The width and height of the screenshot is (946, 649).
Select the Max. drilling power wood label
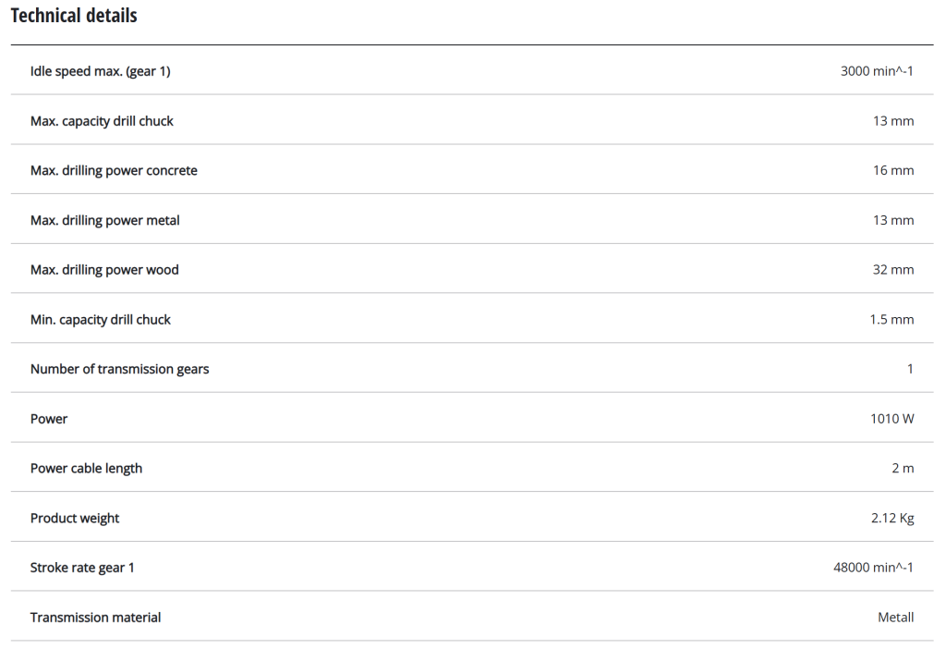click(104, 270)
